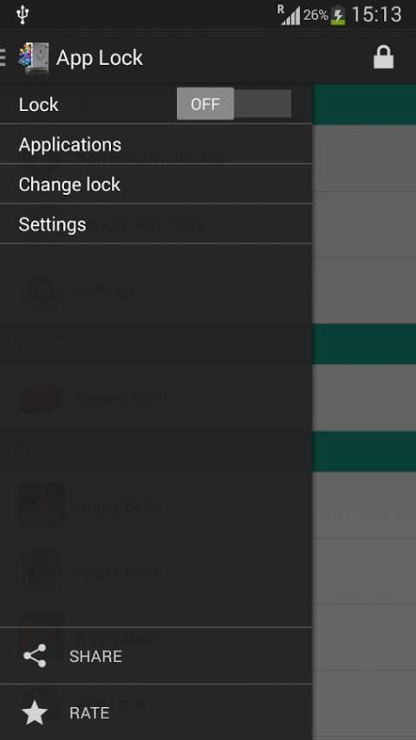The image size is (416, 740).
Task: Tap the App Lock title text
Action: coord(100,57)
